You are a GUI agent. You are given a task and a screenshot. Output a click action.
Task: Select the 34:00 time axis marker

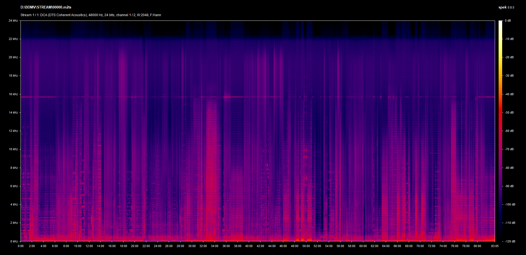(215, 246)
